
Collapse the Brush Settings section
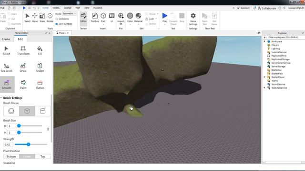pos(1,98)
